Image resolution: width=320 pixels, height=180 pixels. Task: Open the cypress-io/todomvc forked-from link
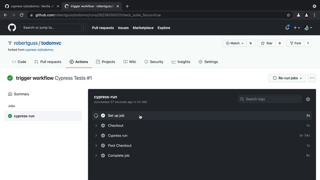pyautogui.click(x=39, y=50)
